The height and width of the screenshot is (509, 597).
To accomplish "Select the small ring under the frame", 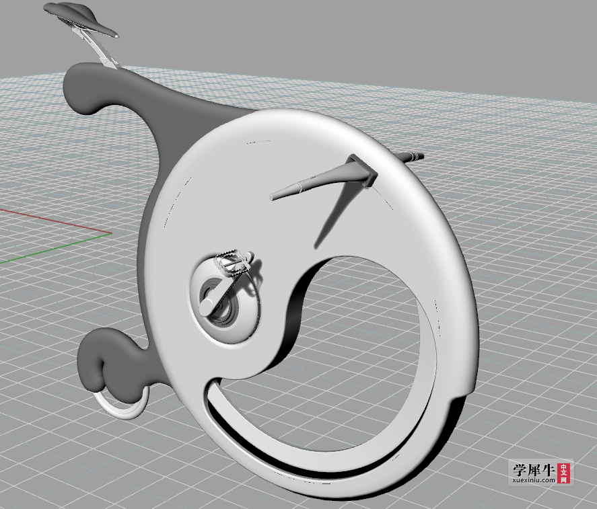I will [x=121, y=404].
